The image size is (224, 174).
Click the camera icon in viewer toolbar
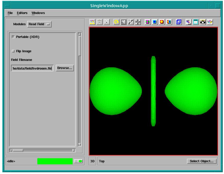click(203, 22)
